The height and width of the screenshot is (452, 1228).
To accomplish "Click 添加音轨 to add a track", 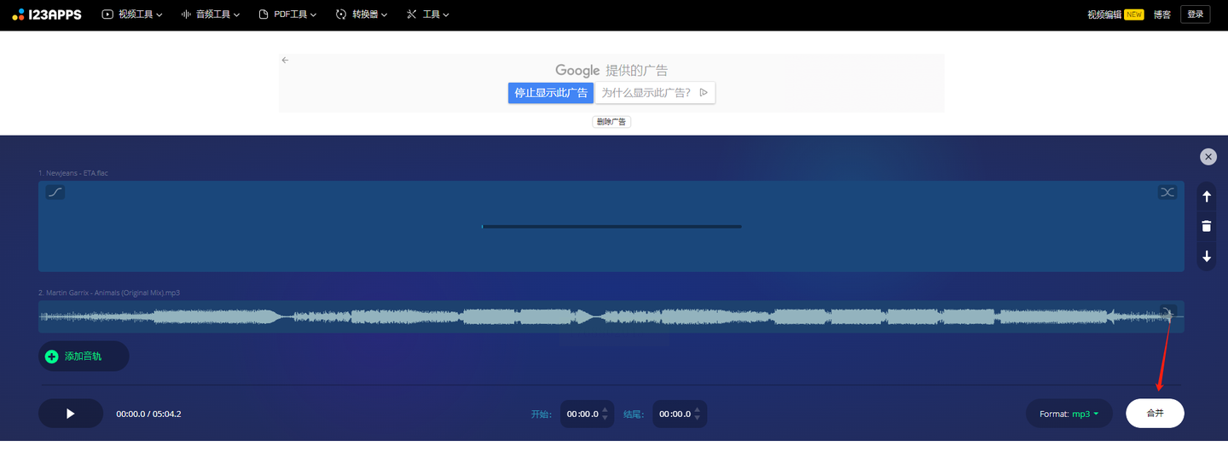I will [84, 356].
